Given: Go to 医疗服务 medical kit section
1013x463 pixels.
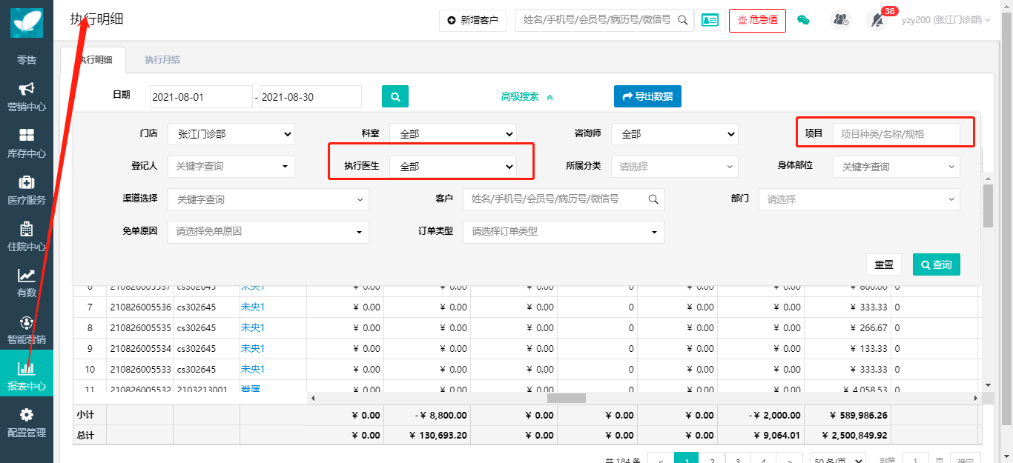Looking at the screenshot, I should (27, 190).
